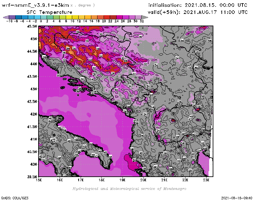Image resolution: width=259 pixels, height=200 pixels.
Task: Click the "21E" longitude label
Action: [x=164, y=180]
